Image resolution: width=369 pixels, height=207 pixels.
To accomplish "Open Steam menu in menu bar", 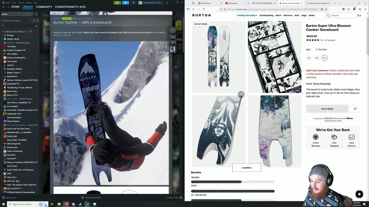I will 7,3.
